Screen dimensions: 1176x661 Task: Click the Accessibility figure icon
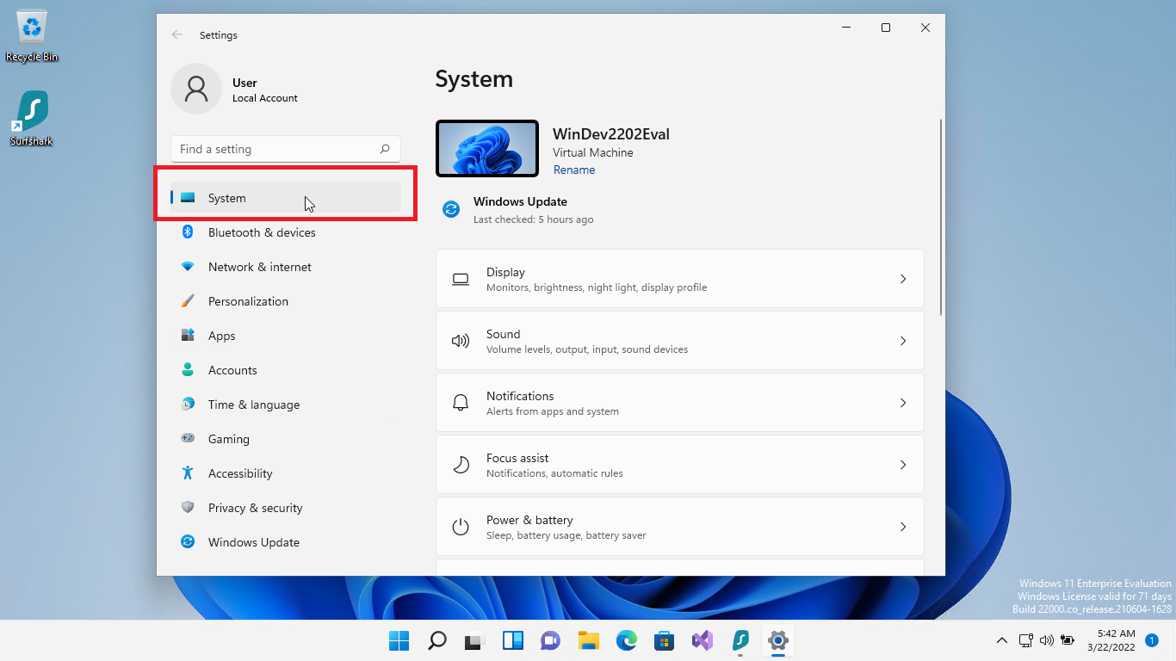tap(188, 473)
